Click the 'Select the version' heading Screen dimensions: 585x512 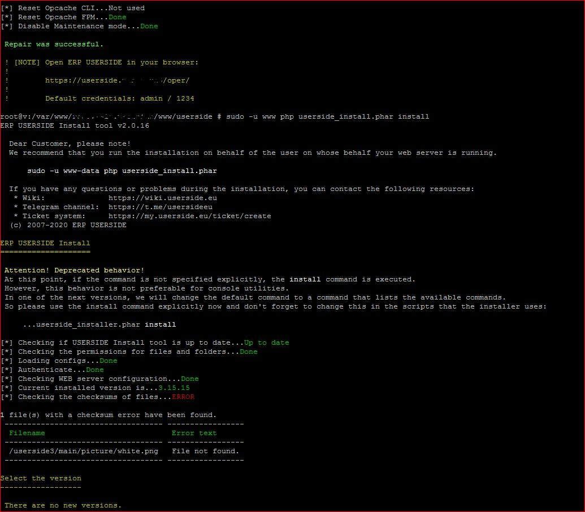41,478
